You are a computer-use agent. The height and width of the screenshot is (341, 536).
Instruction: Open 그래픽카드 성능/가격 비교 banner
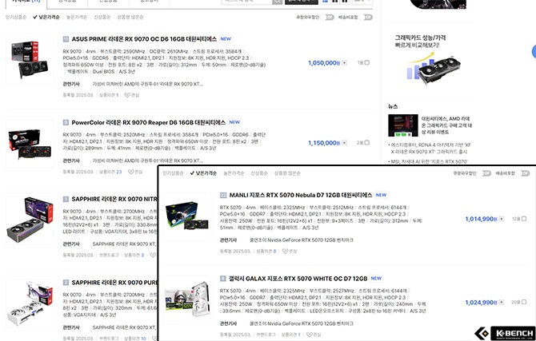tap(430, 60)
